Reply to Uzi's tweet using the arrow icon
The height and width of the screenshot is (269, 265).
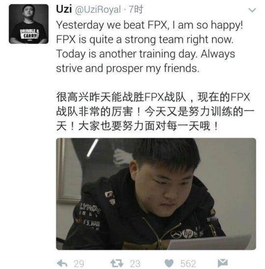coord(62,263)
